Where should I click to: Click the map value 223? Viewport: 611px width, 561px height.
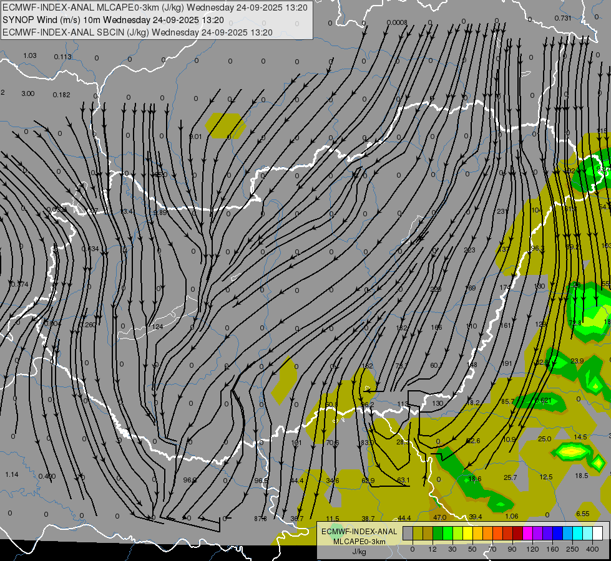[469, 251]
